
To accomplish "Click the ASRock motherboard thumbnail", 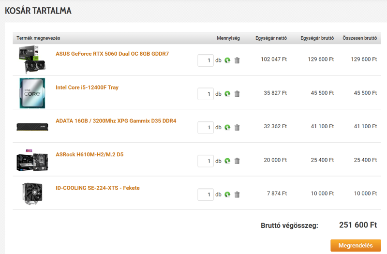I will pos(32,161).
